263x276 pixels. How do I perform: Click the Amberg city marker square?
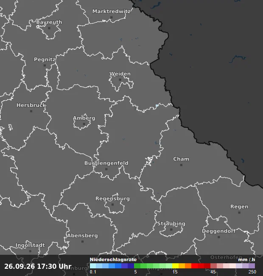[x=84, y=124]
